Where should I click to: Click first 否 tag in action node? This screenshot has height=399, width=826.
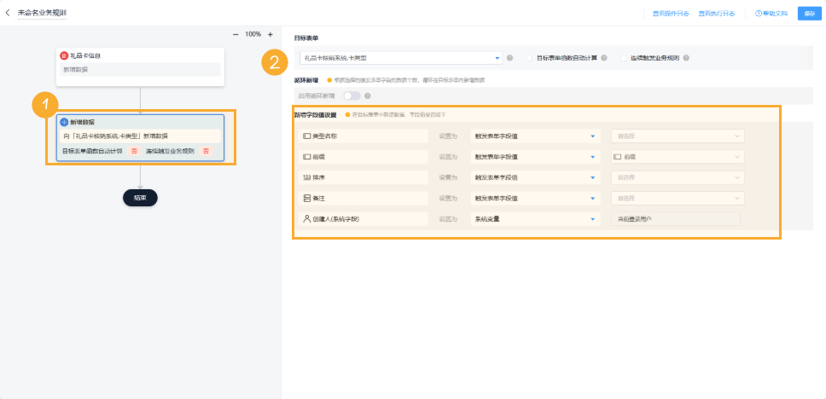tap(134, 151)
